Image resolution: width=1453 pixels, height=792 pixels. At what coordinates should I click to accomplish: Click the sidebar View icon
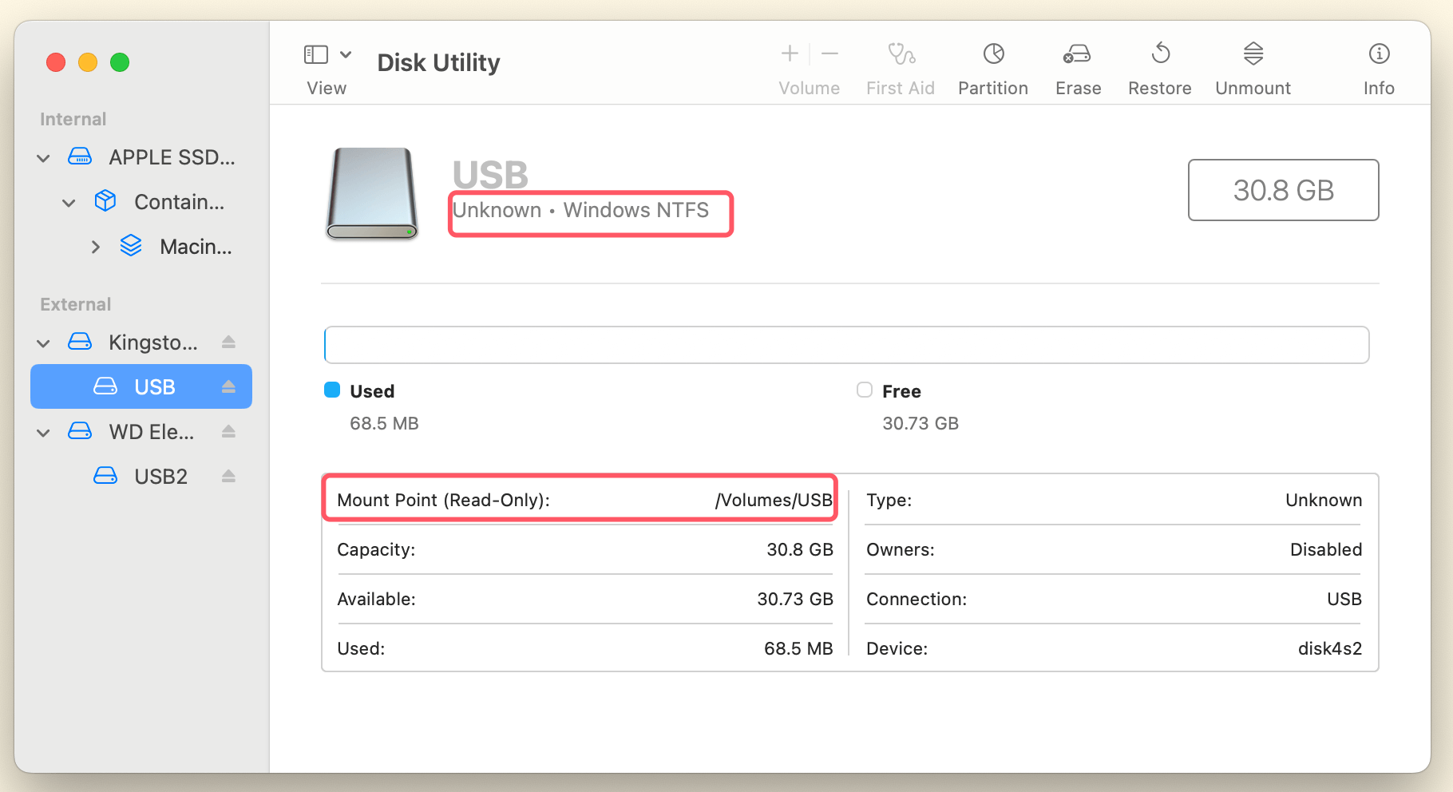pyautogui.click(x=316, y=54)
